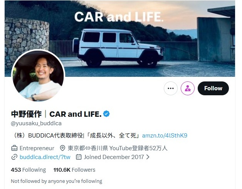The width and height of the screenshot is (242, 189).
Task: Open the circular profile picture
Action: [x=38, y=76]
